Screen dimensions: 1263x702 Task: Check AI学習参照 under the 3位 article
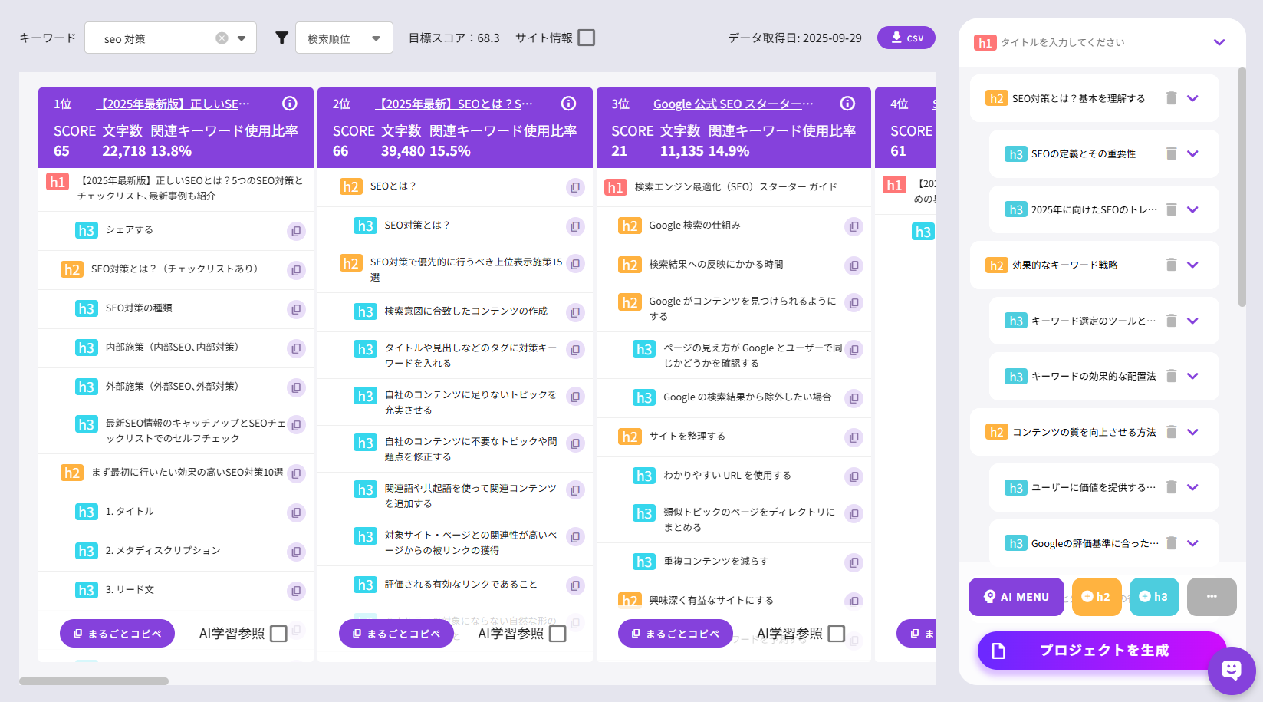[x=837, y=633]
